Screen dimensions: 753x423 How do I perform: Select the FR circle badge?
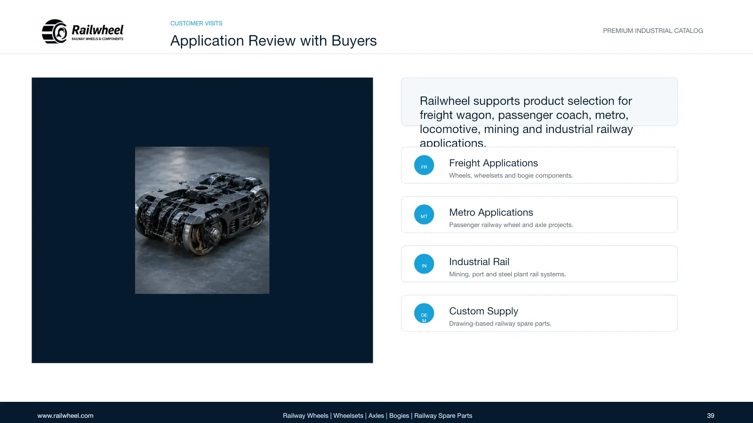[424, 165]
